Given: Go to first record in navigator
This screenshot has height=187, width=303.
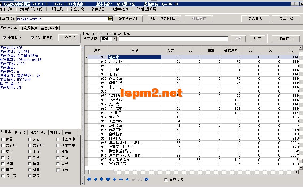Looking at the screenshot, I should click(89, 179).
